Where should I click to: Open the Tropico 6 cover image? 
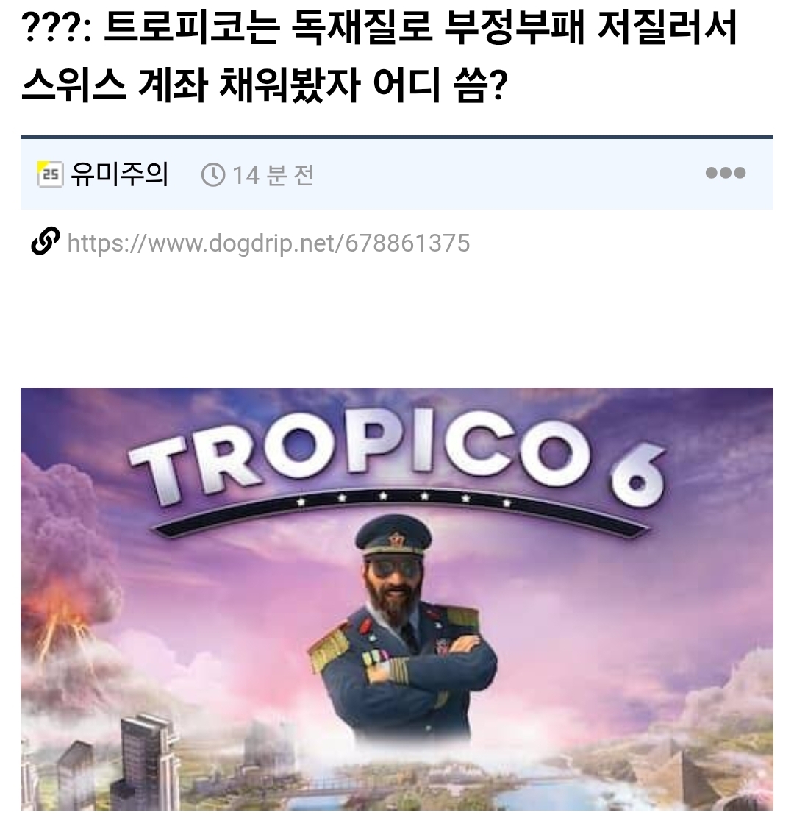tap(397, 599)
